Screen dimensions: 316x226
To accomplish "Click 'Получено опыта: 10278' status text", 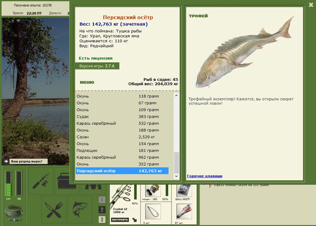I will pos(32,5).
